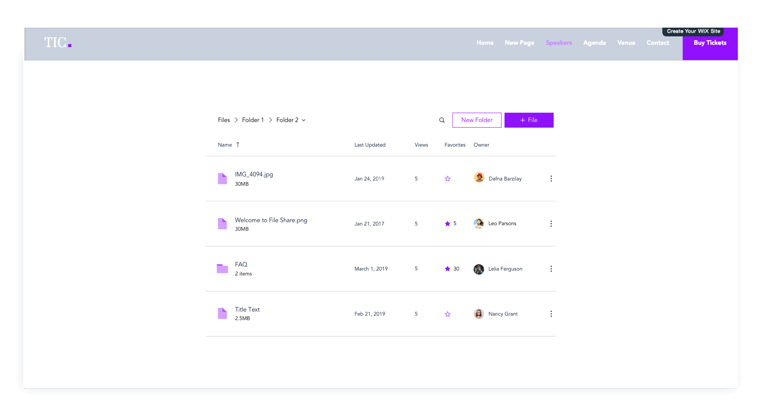Favorite the IMG_4094.jpg file

(x=447, y=179)
